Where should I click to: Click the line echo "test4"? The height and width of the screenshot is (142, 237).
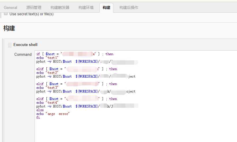click(x=47, y=103)
